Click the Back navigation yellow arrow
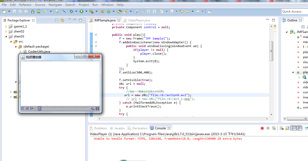This screenshot has width=308, height=161. (x=188, y=11)
